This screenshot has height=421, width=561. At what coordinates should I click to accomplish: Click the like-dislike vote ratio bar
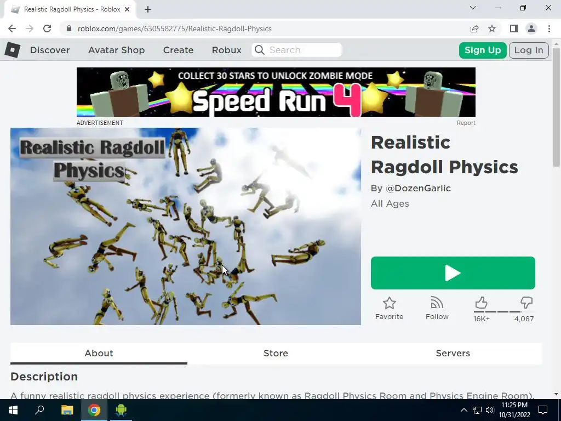pos(504,312)
